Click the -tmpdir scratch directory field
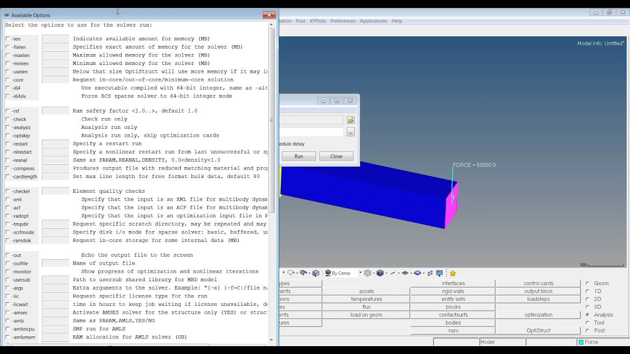The width and height of the screenshot is (630, 354). click(56, 224)
